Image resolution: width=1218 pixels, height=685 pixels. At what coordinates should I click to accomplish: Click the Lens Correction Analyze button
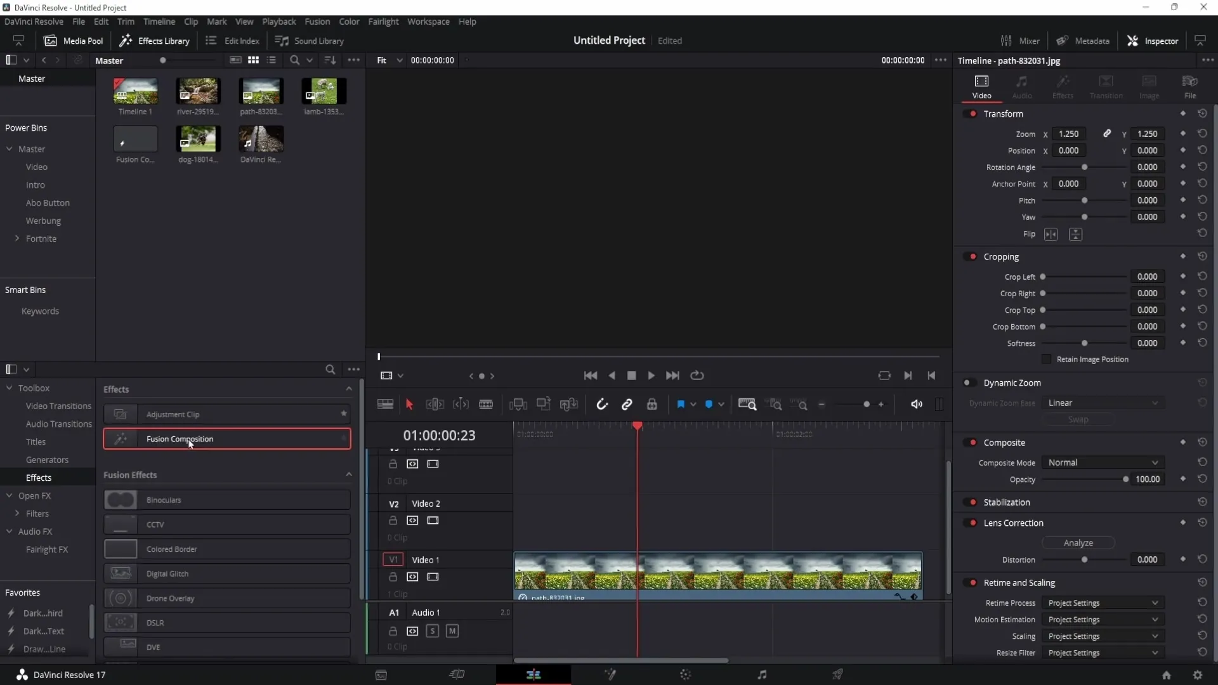tap(1078, 543)
